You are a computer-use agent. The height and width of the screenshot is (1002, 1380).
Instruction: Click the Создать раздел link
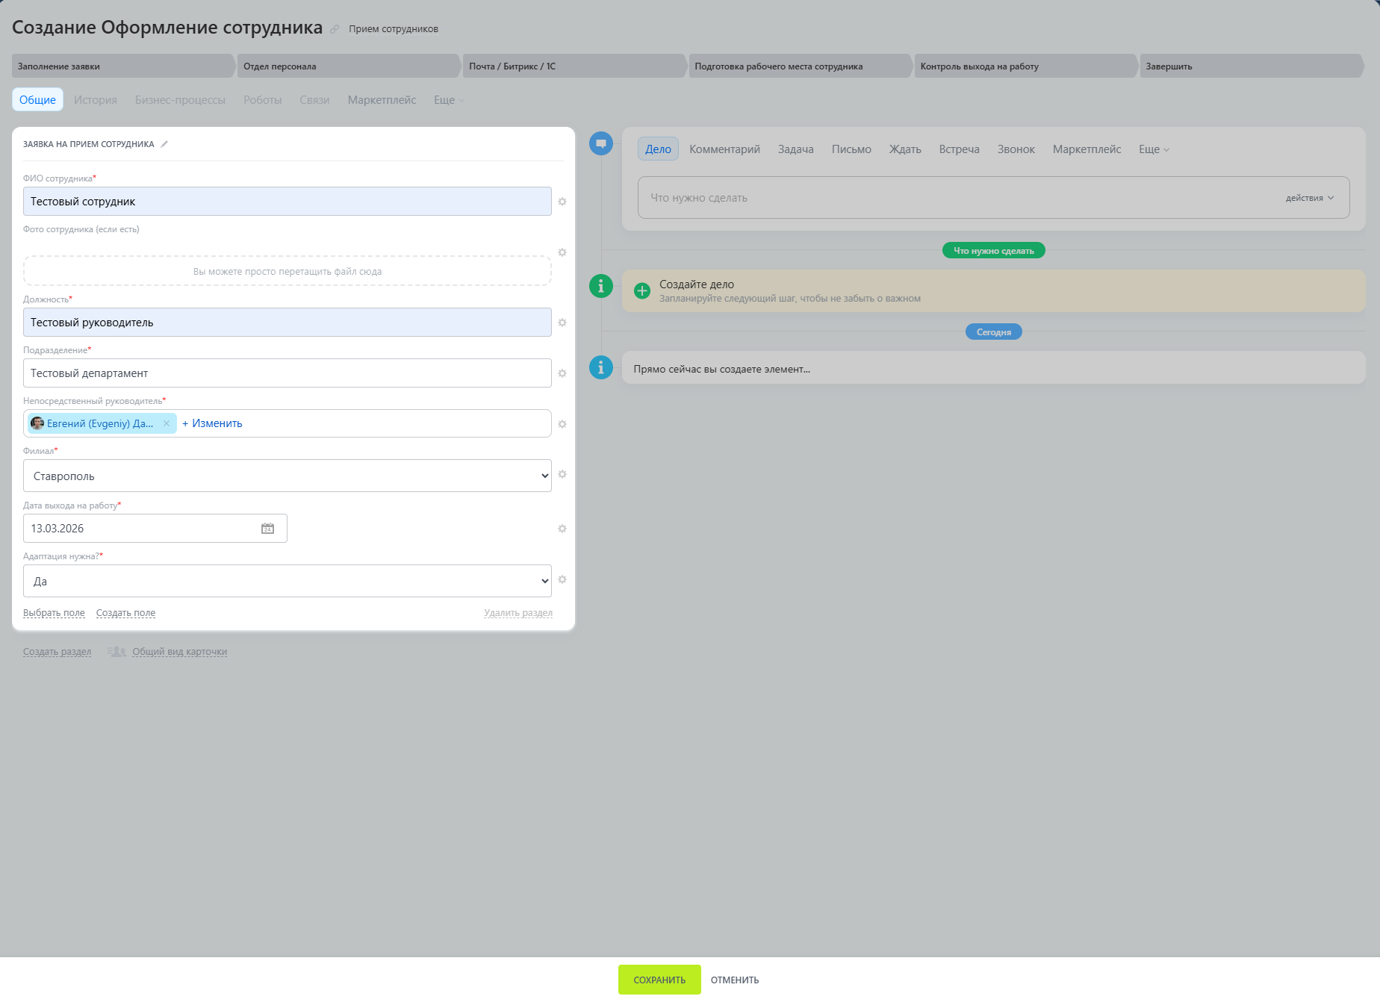tap(57, 652)
